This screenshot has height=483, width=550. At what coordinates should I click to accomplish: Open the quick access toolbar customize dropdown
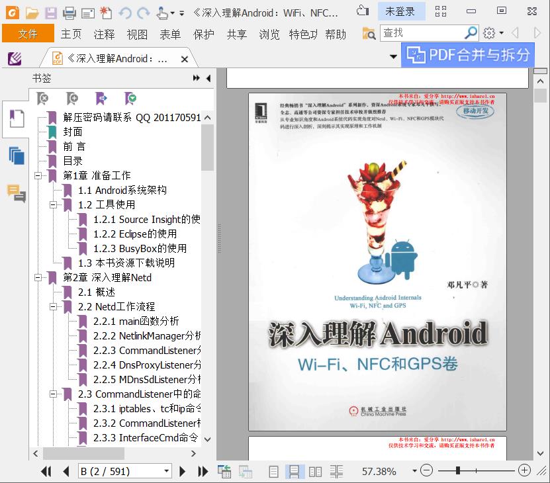[182, 14]
